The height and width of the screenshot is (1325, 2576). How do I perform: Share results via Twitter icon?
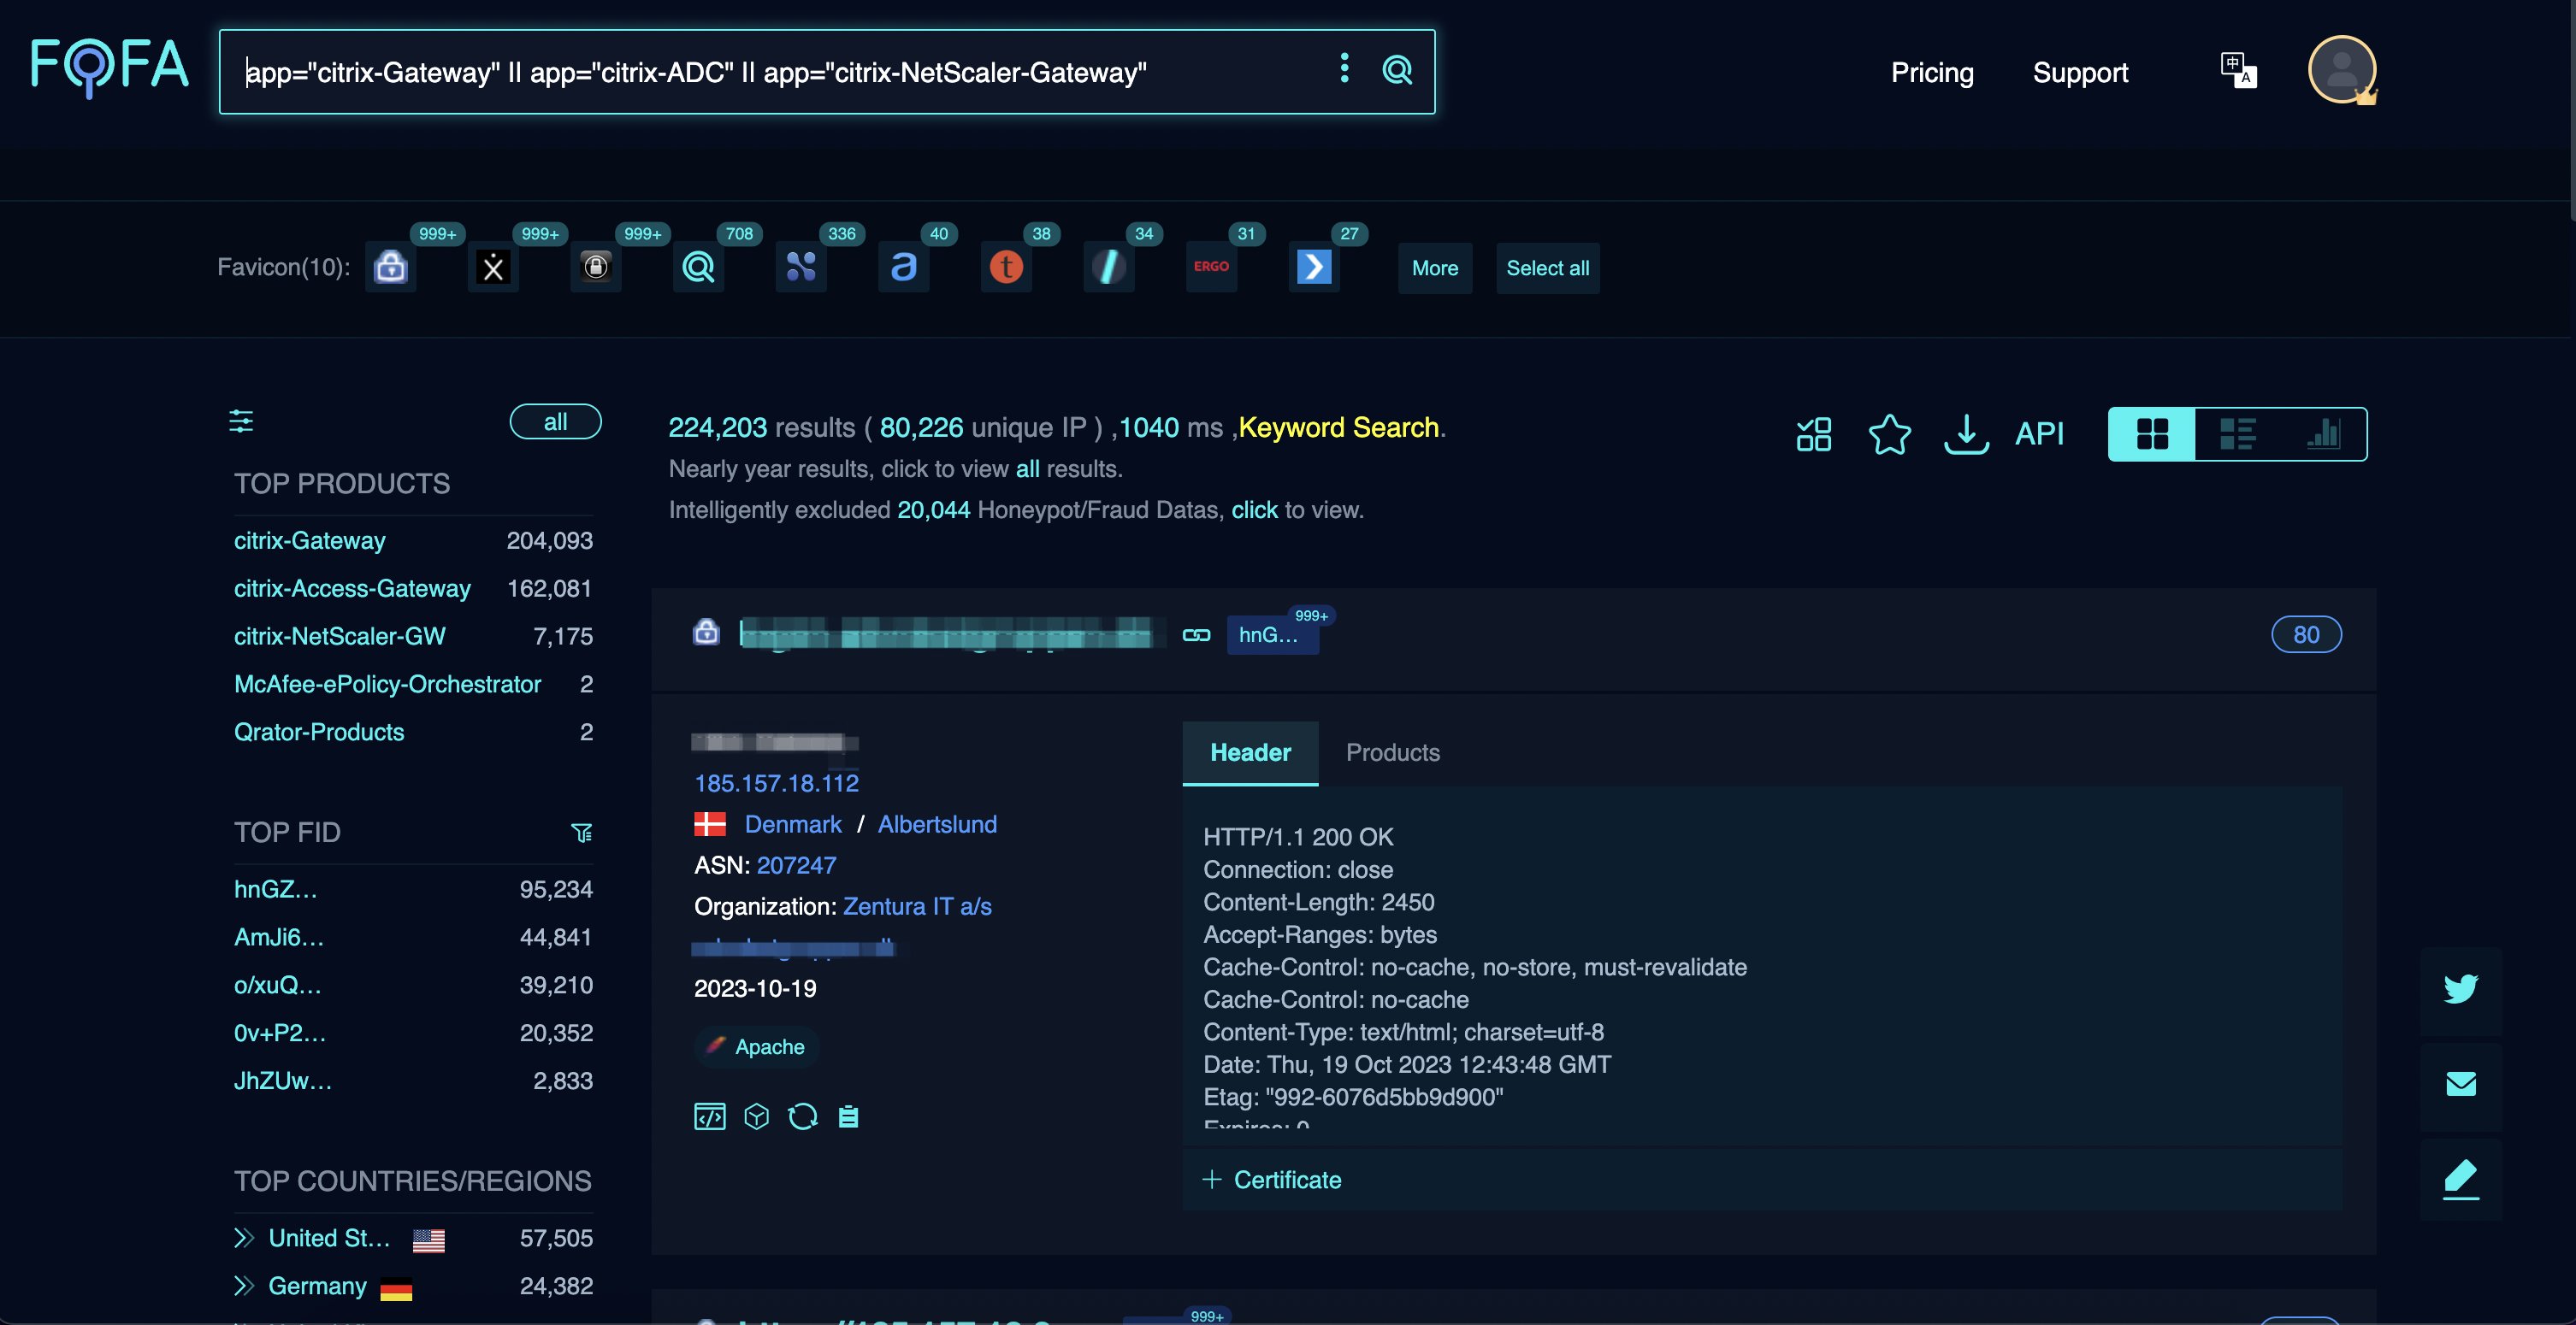(x=2461, y=988)
